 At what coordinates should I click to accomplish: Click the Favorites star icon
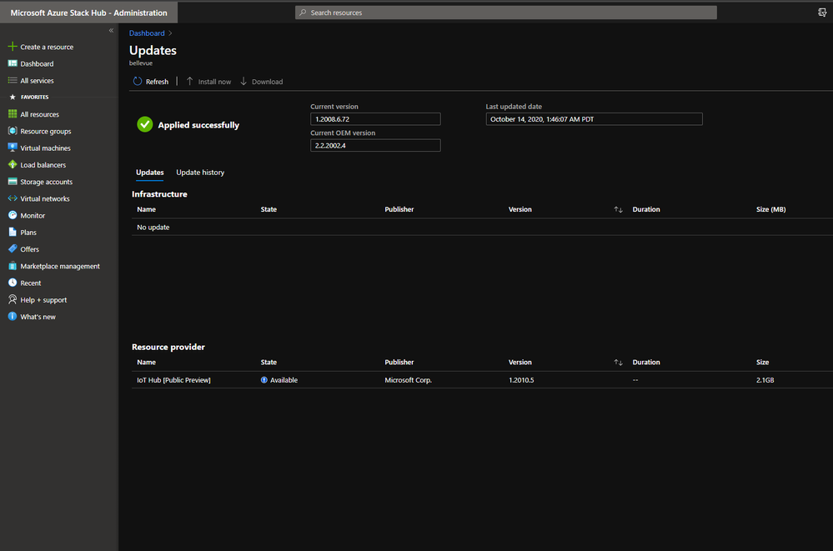[13, 98]
